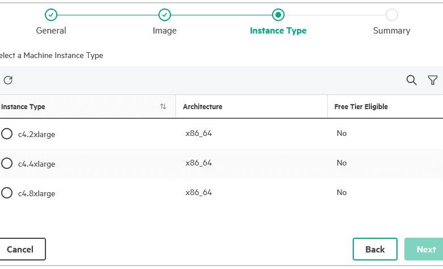This screenshot has width=443, height=269.
Task: Sort by Instance Type arrows icon
Action: 163,106
